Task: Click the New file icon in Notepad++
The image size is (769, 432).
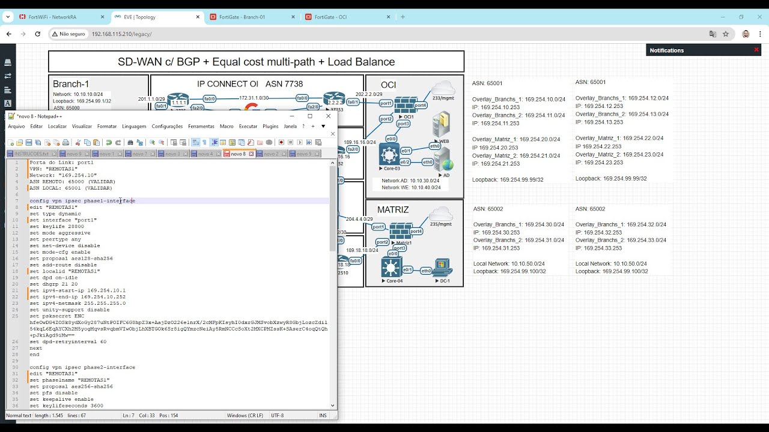Action: (x=11, y=143)
